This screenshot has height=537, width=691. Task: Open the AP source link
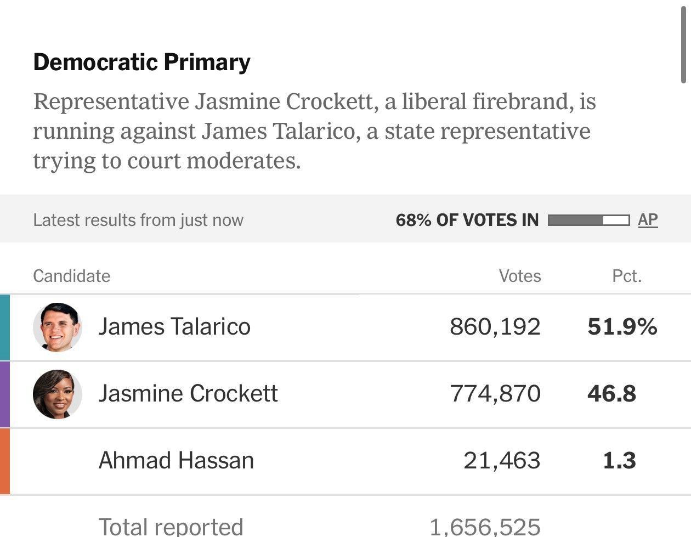click(x=648, y=220)
